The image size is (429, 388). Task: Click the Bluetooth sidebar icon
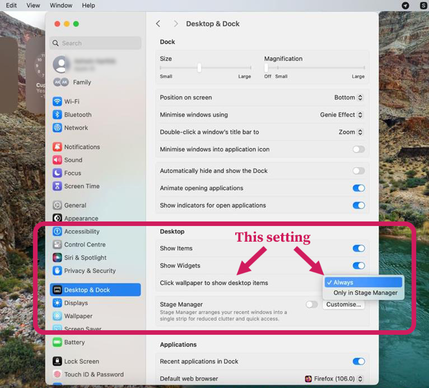57,114
